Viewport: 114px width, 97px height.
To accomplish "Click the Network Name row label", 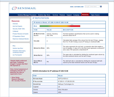I will [38, 79].
